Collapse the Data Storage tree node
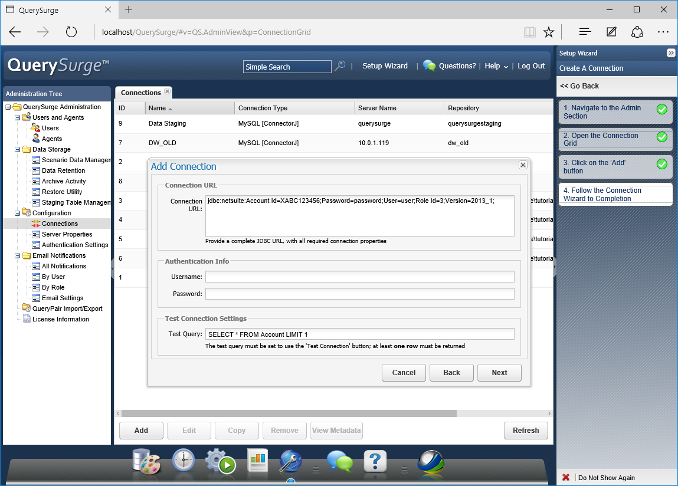The image size is (678, 486). click(x=18, y=150)
